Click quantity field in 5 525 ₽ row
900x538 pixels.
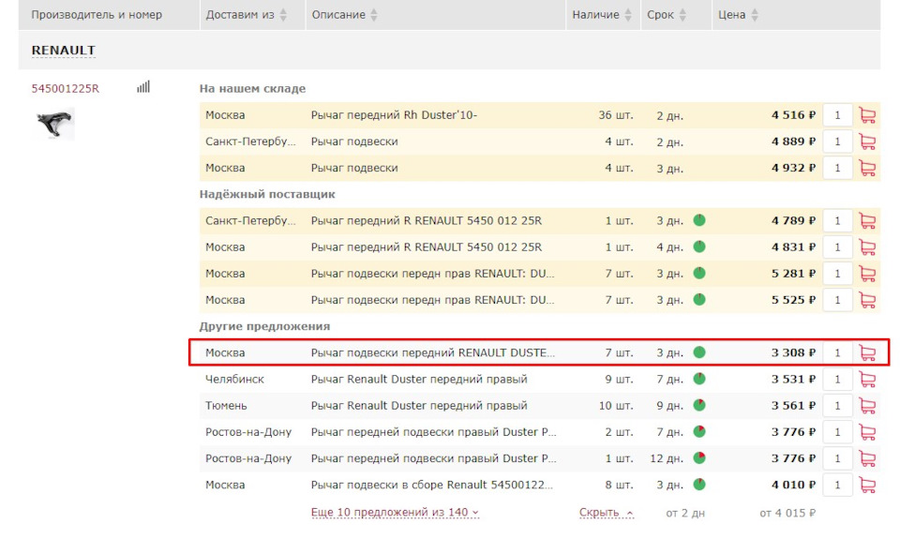837,300
